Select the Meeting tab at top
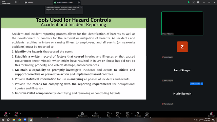Viewport: 217px width, 122px height. point(29,2)
